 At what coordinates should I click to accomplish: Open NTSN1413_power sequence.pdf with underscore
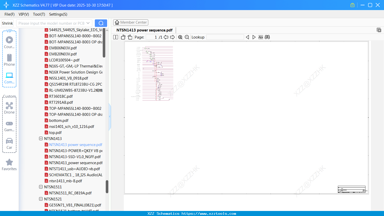pos(76,163)
